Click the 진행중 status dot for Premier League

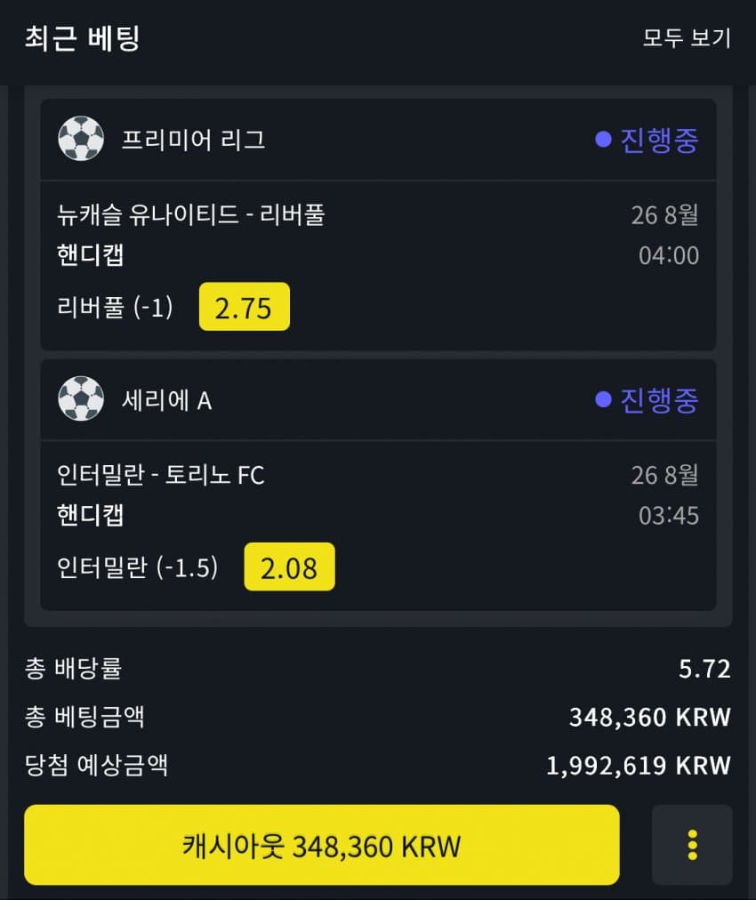click(x=603, y=140)
